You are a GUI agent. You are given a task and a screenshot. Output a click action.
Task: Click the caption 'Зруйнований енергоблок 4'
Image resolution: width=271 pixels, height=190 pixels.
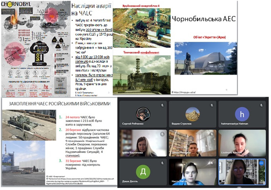(x=141, y=6)
